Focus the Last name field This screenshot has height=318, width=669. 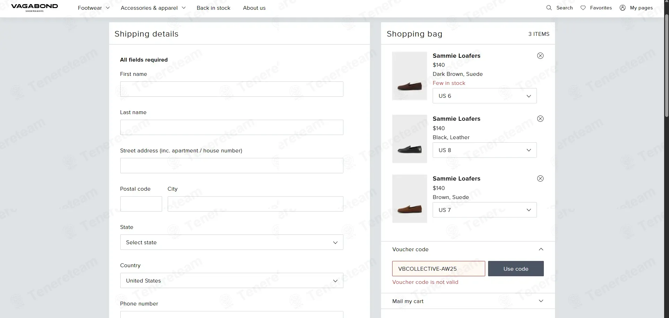pyautogui.click(x=231, y=127)
